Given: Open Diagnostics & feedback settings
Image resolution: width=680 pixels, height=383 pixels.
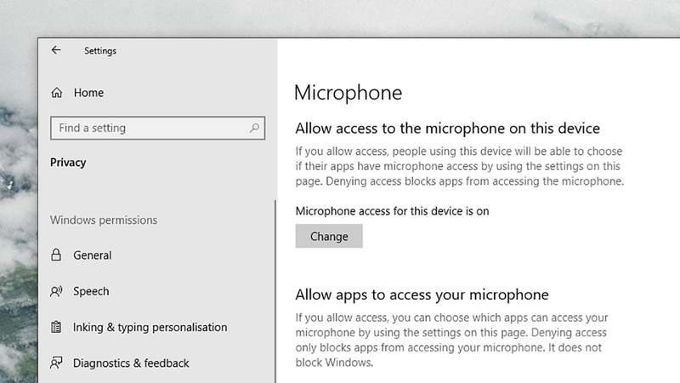Looking at the screenshot, I should click(x=131, y=363).
